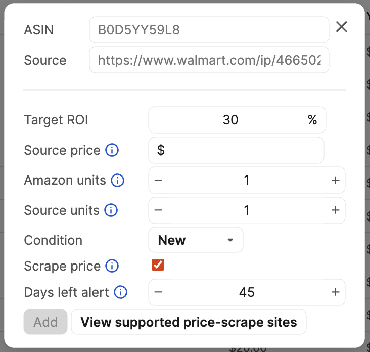This screenshot has height=352, width=370.
Task: Focus the ASIN input field
Action: (209, 30)
